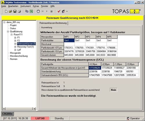Click the stop square in the toolbar
Screen dimensions: 145x121
(52, 11)
